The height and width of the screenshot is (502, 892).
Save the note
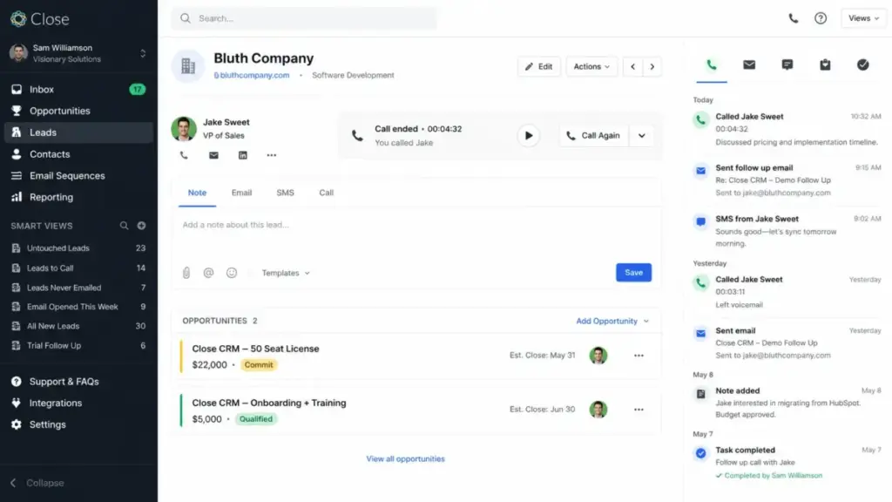pos(633,273)
